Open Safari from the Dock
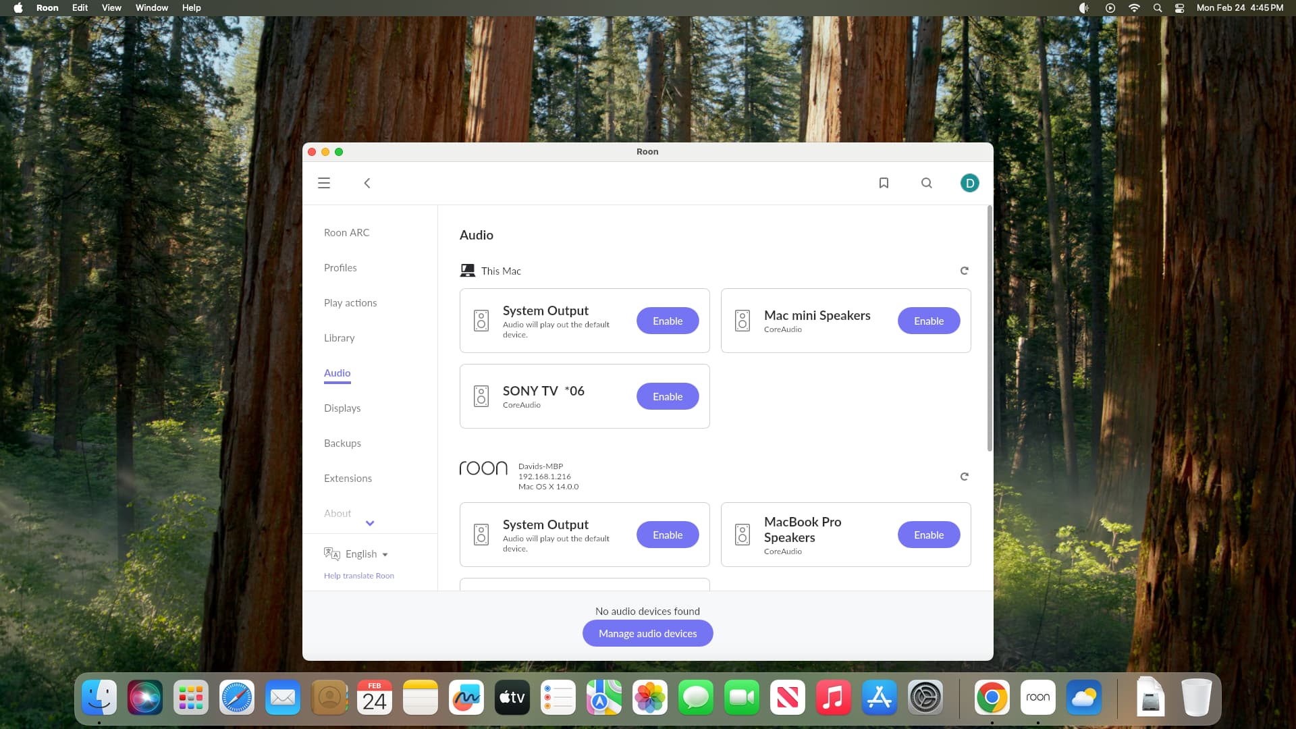 point(237,697)
